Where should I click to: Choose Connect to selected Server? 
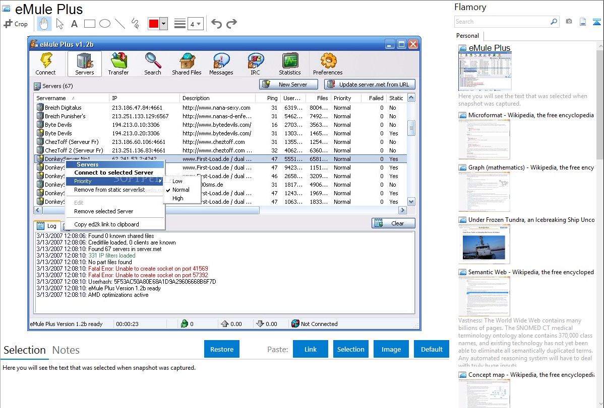tap(113, 173)
